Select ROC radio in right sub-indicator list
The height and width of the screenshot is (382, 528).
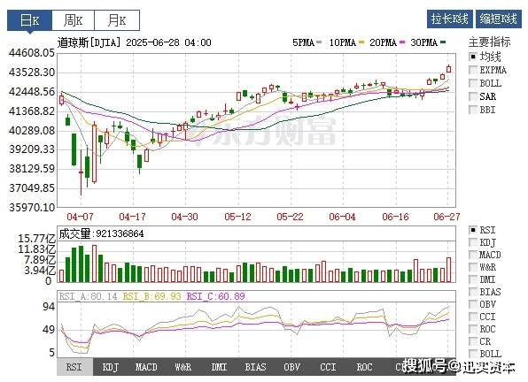coord(473,329)
